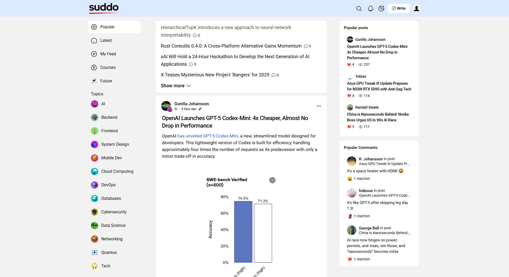Click the edit pencil beside the post date
The width and height of the screenshot is (509, 277).
pyautogui.click(x=200, y=109)
